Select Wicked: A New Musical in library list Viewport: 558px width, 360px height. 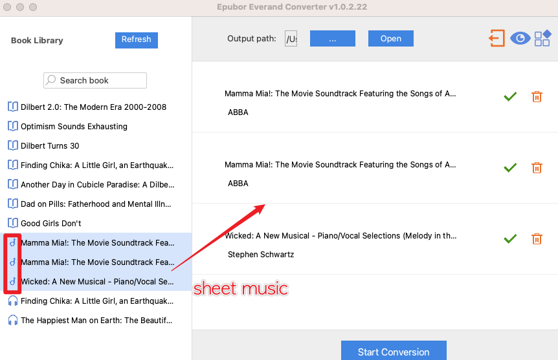(98, 281)
